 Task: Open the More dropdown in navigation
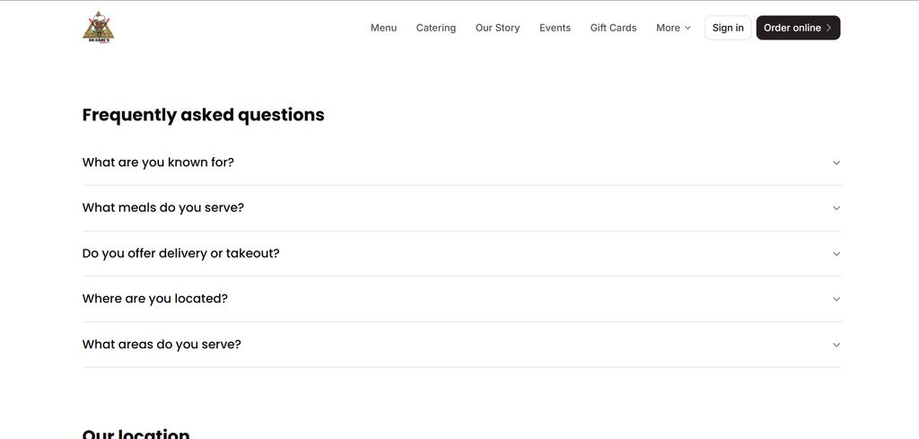tap(673, 28)
